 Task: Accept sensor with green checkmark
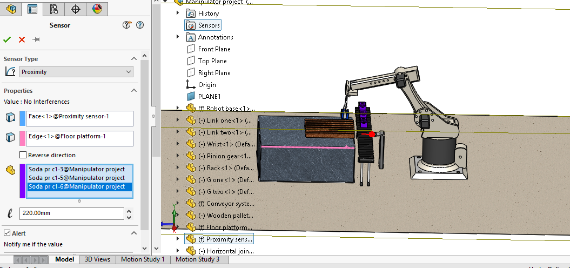click(x=7, y=39)
